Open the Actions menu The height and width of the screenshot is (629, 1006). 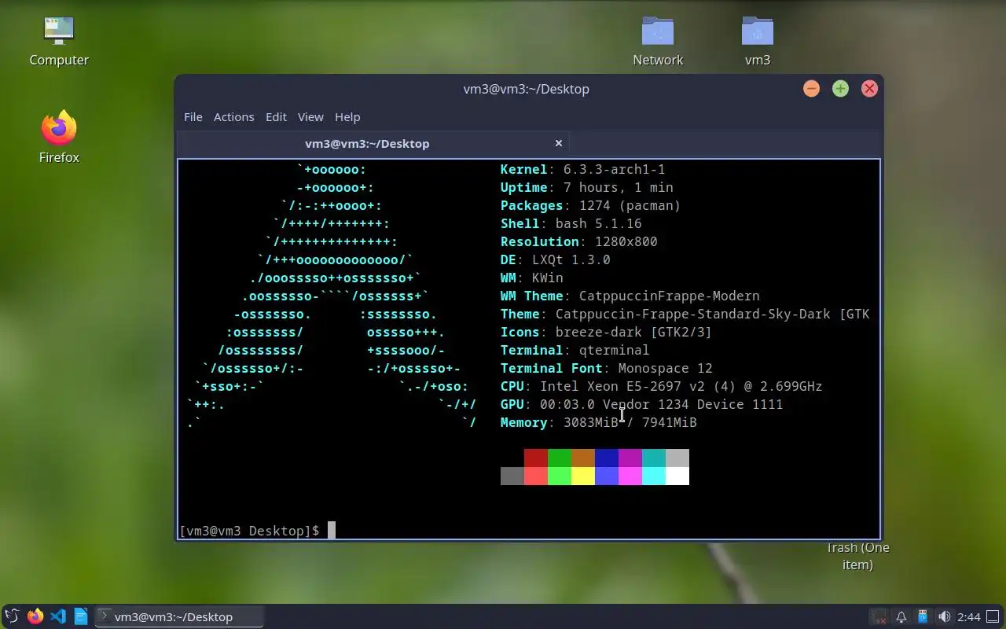[233, 116]
